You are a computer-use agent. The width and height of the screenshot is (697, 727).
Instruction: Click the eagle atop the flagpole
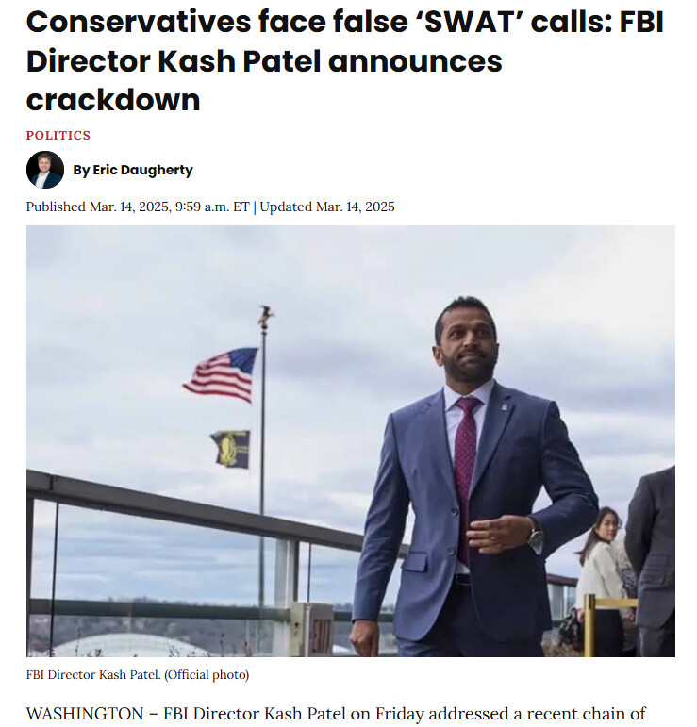click(x=265, y=316)
